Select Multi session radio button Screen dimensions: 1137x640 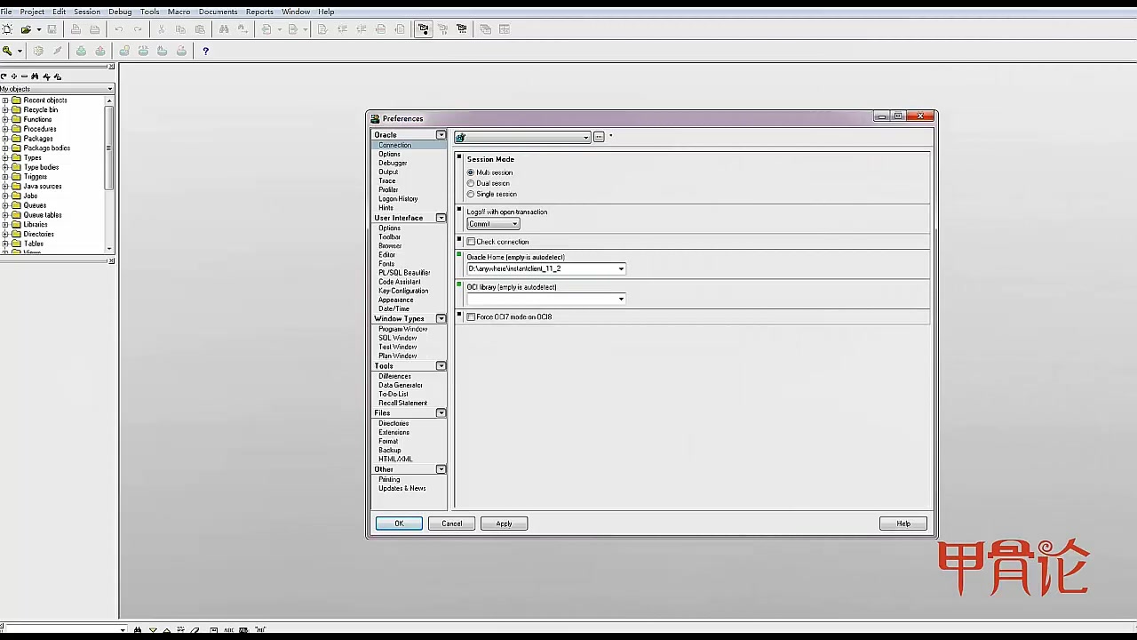471,172
